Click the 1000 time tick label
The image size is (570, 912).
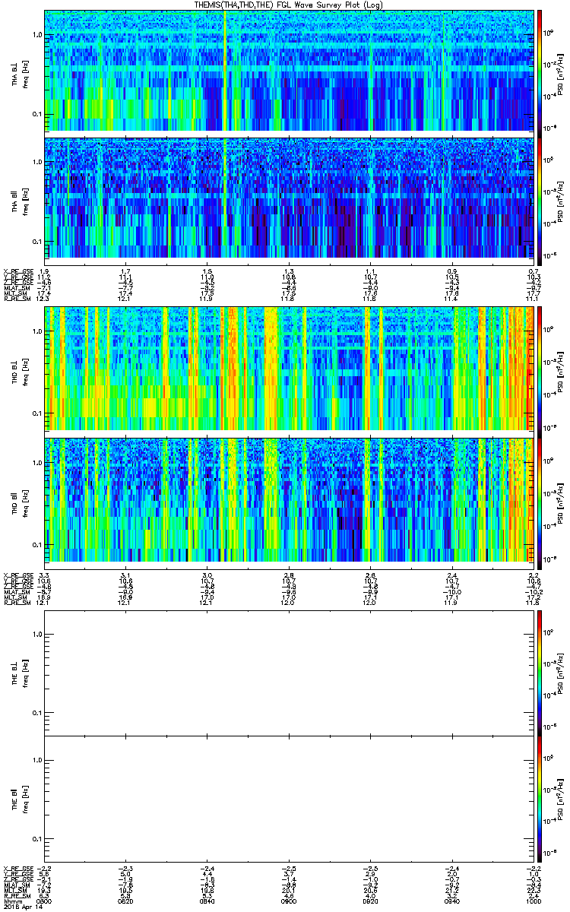tap(533, 900)
